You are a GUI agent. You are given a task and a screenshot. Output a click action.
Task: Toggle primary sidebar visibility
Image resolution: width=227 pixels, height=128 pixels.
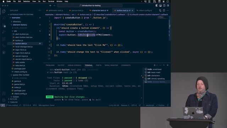(157, 6)
